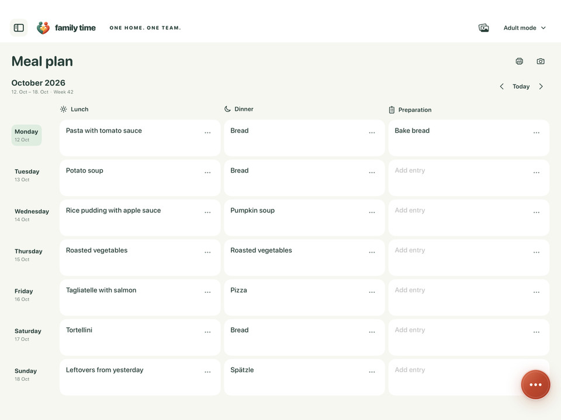Image resolution: width=561 pixels, height=420 pixels.
Task: Open options for Spätzle
Action: tap(372, 372)
